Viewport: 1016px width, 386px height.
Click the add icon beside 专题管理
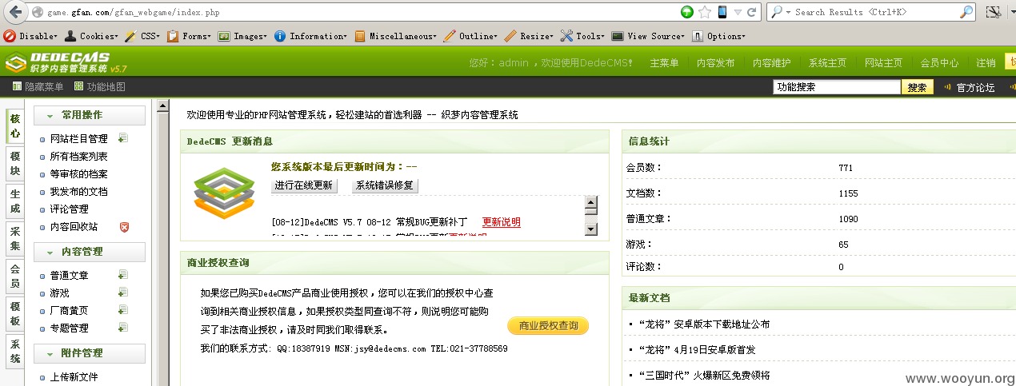(123, 328)
